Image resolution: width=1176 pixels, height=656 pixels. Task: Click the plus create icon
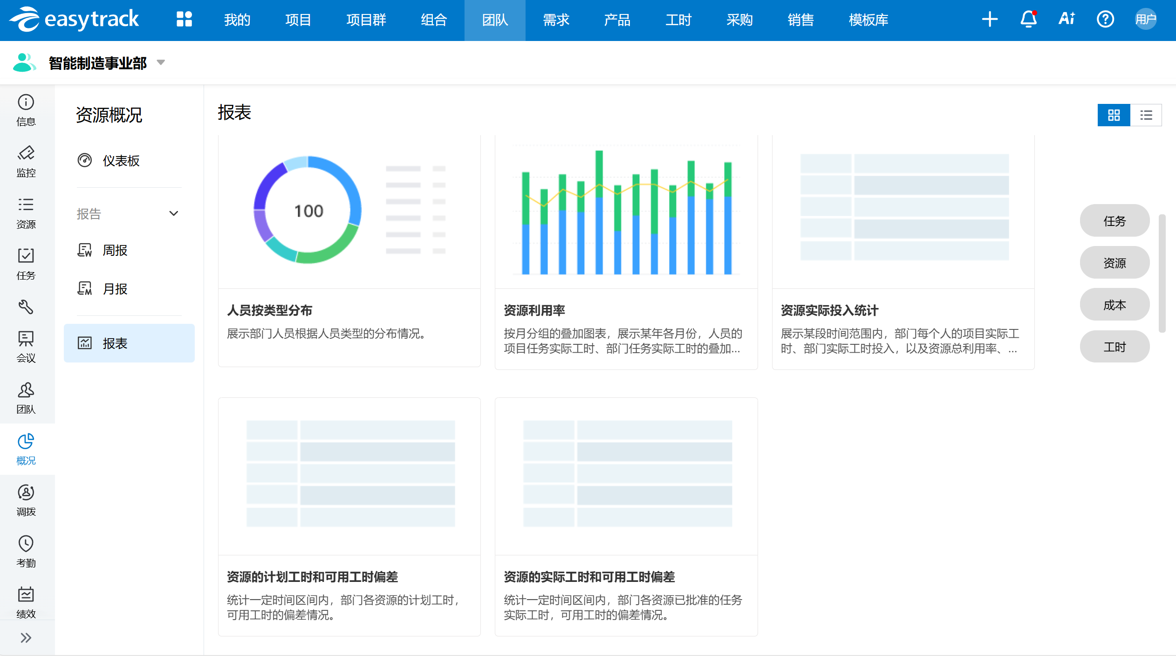(990, 20)
